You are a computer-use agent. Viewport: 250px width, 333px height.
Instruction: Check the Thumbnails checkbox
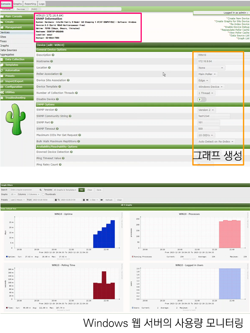[x=43, y=194]
